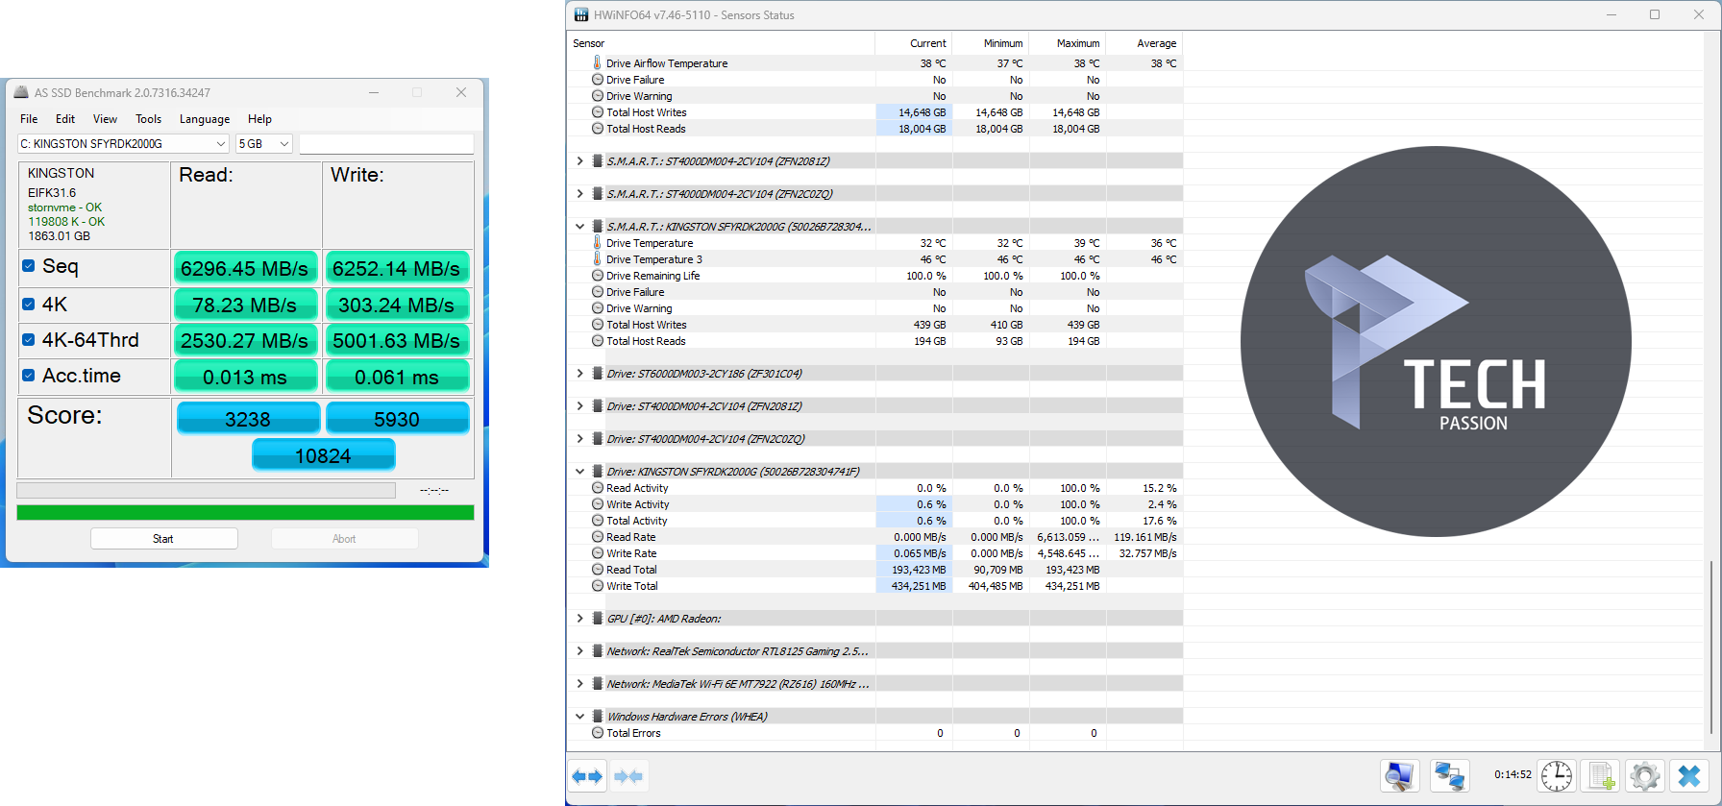Image resolution: width=1722 pixels, height=806 pixels.
Task: Expand the GPU AMD Radeon sensor group
Action: [579, 619]
